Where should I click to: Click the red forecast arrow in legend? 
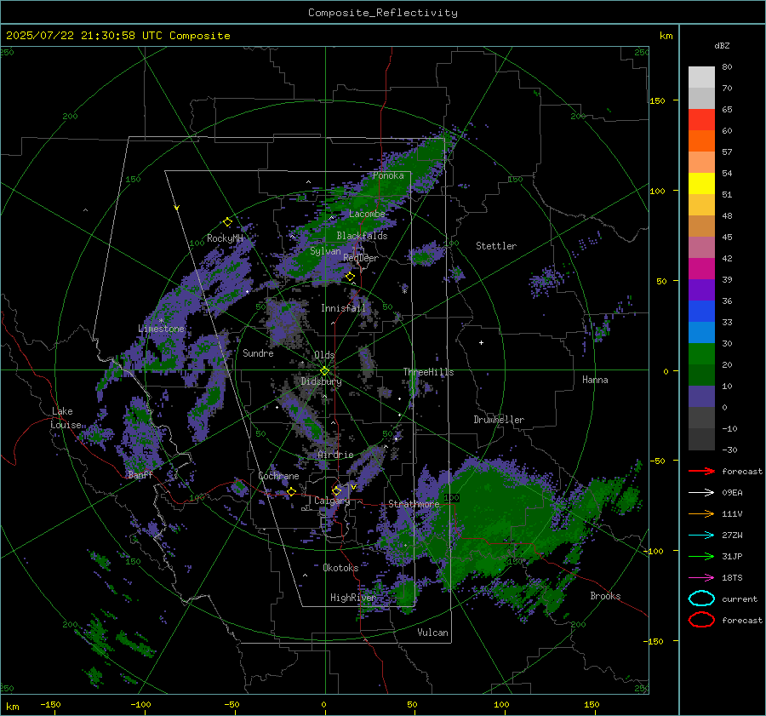(701, 471)
